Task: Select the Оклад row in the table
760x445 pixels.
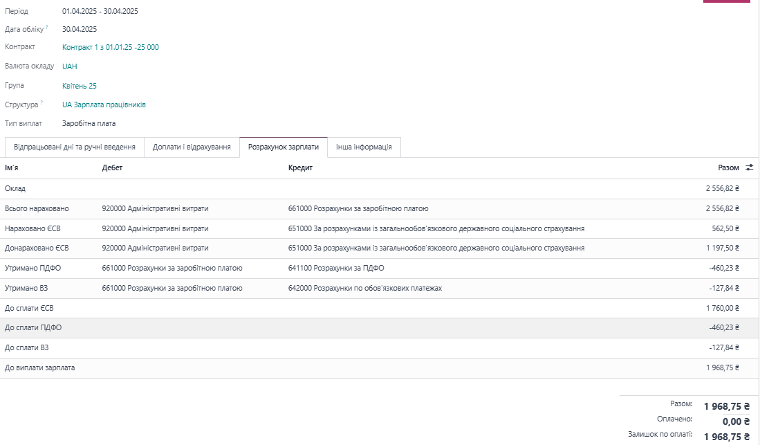Action: [15, 188]
